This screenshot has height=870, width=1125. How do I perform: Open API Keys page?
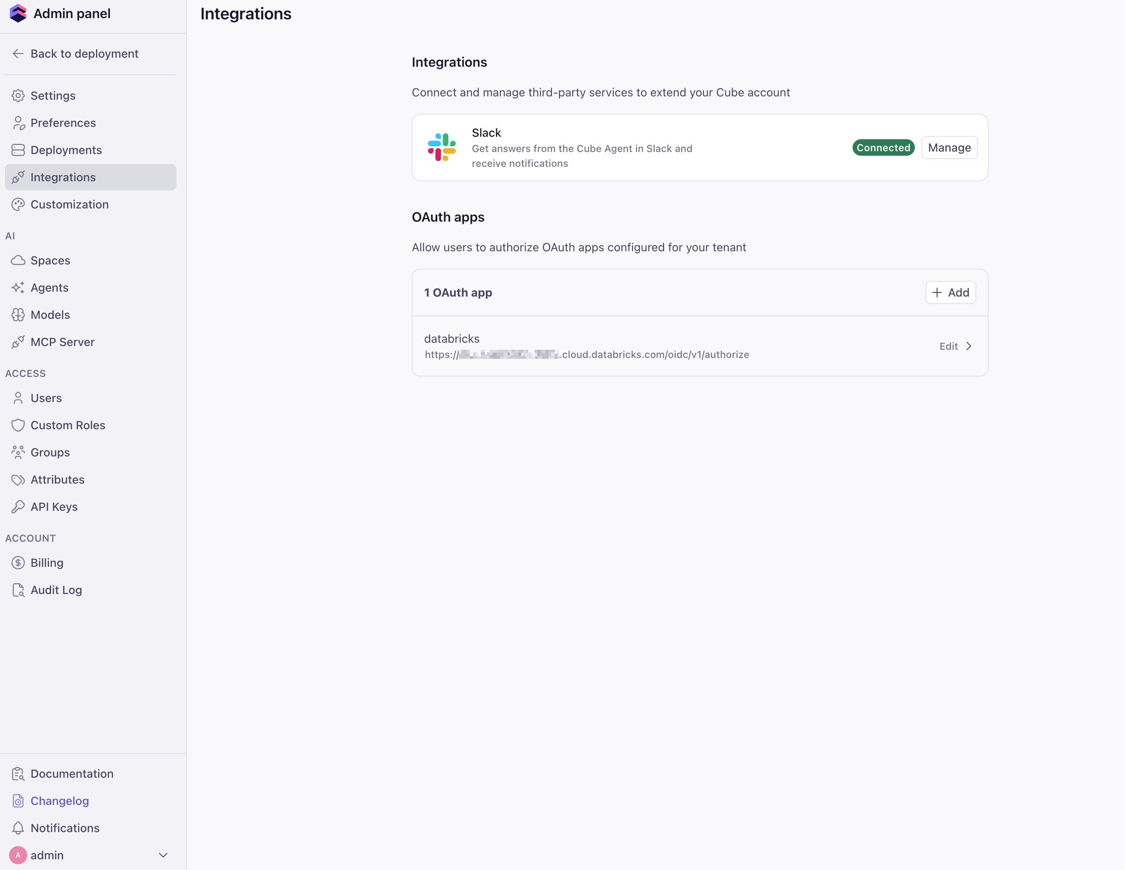pos(91,507)
